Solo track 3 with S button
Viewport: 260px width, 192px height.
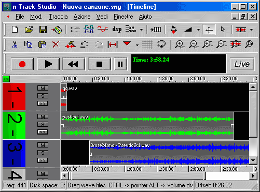click(x=43, y=153)
